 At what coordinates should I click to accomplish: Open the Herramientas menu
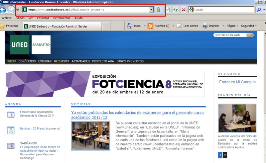[x=62, y=18]
